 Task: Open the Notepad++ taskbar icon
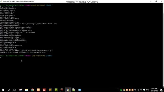pyautogui.click(x=74, y=90)
